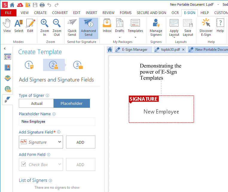Viewport: 228px width, 192px height.
Task: Open the CONVERT ribbon tab
Action: point(60,13)
